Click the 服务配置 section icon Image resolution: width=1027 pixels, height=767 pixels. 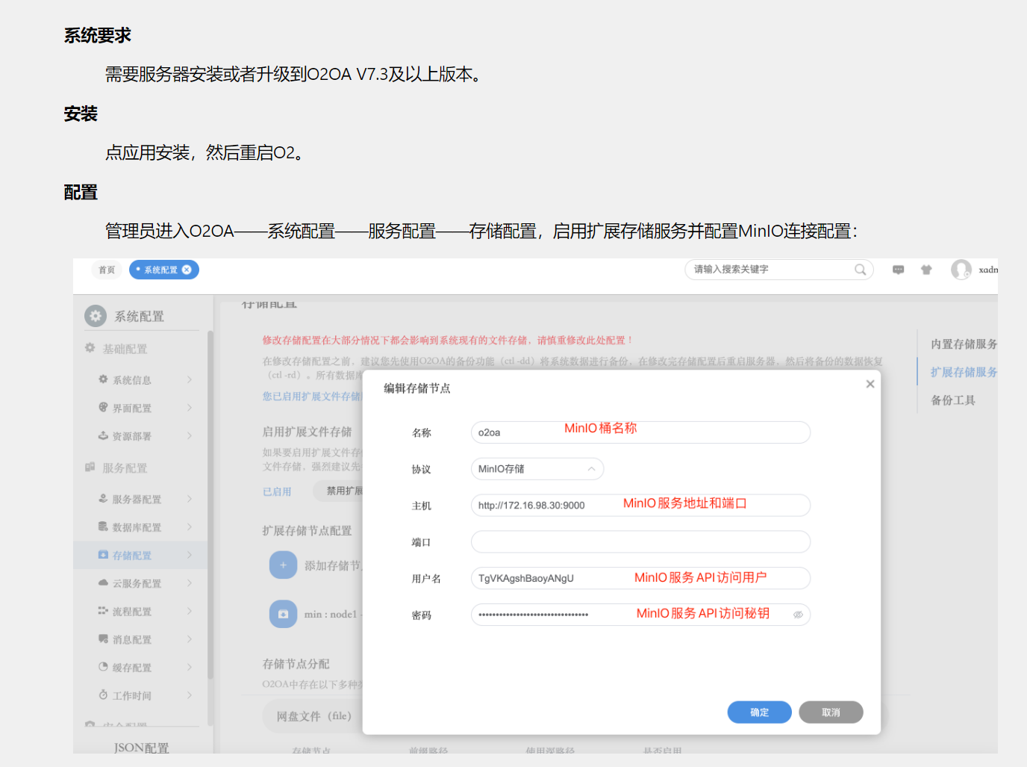pyautogui.click(x=90, y=468)
